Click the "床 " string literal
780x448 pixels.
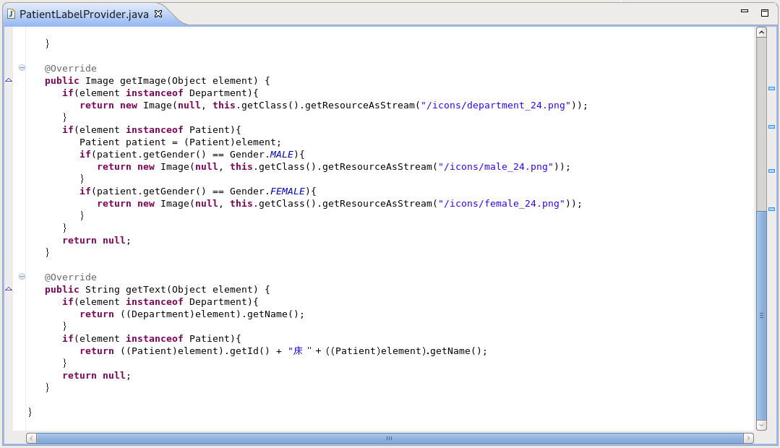(x=300, y=351)
